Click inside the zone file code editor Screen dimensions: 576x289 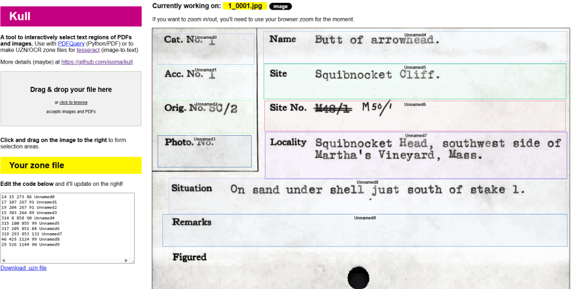(67, 225)
